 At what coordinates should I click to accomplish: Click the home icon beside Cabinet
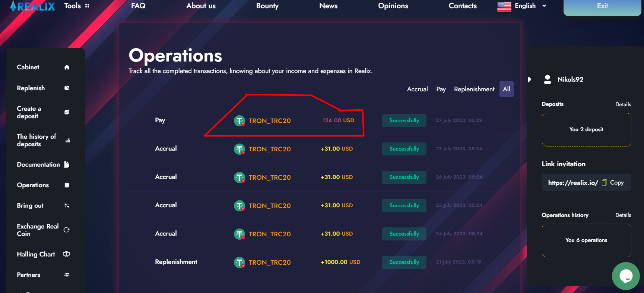67,67
